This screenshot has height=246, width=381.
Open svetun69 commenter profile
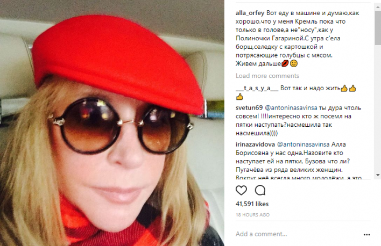click(x=249, y=107)
